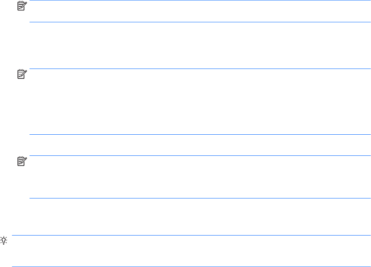This screenshot has width=371, height=267.
Task: Click the bottom border line of the first note
Action: 199,22
